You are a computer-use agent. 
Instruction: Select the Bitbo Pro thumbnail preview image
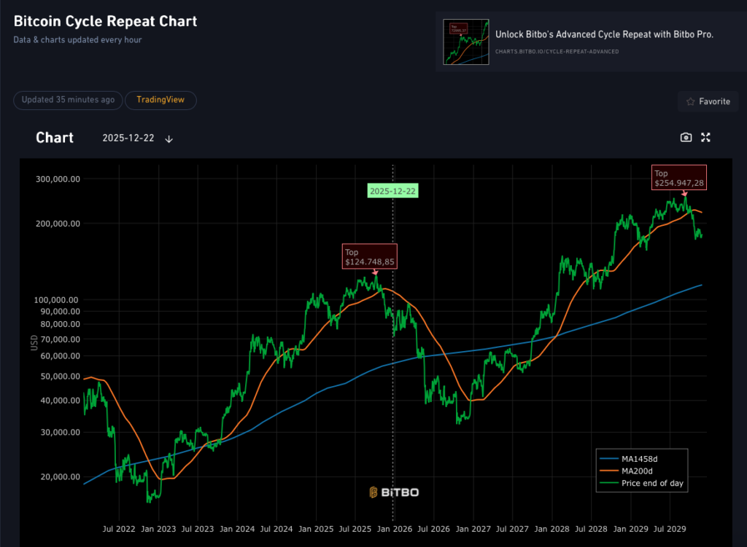point(465,42)
